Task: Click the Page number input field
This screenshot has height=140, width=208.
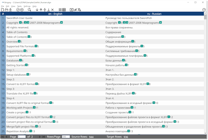Action: (22, 137)
